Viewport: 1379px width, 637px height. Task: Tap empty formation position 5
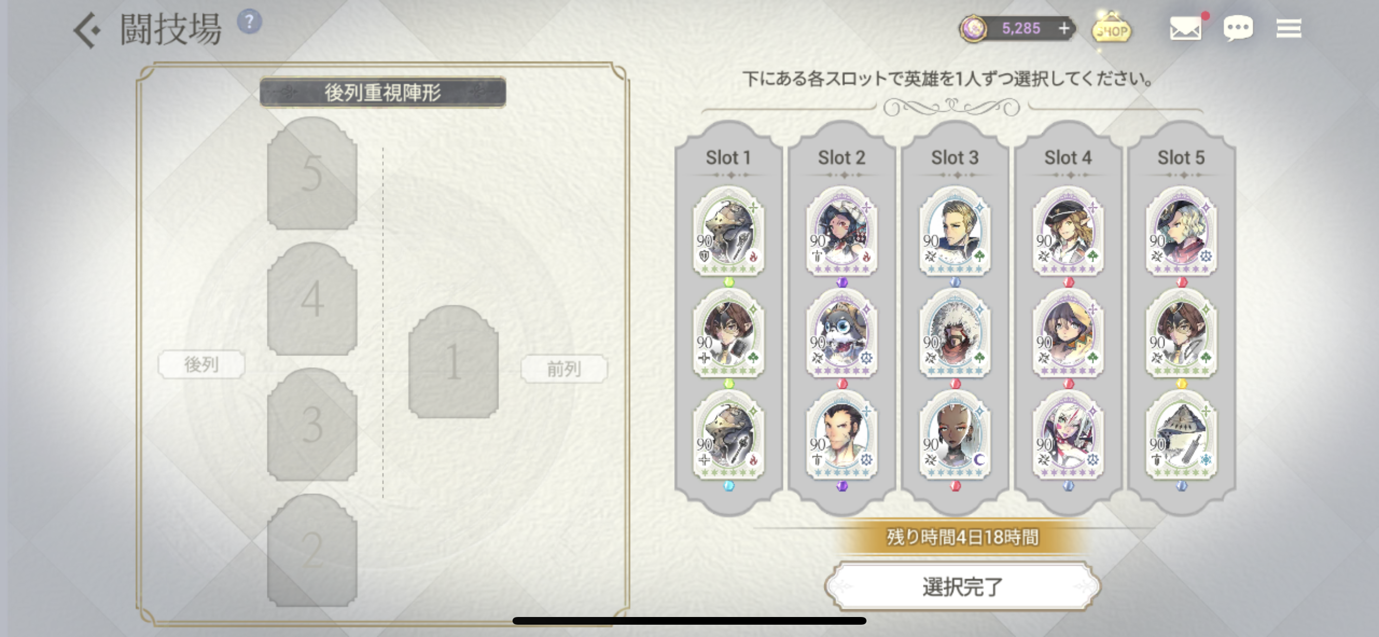[x=312, y=173]
